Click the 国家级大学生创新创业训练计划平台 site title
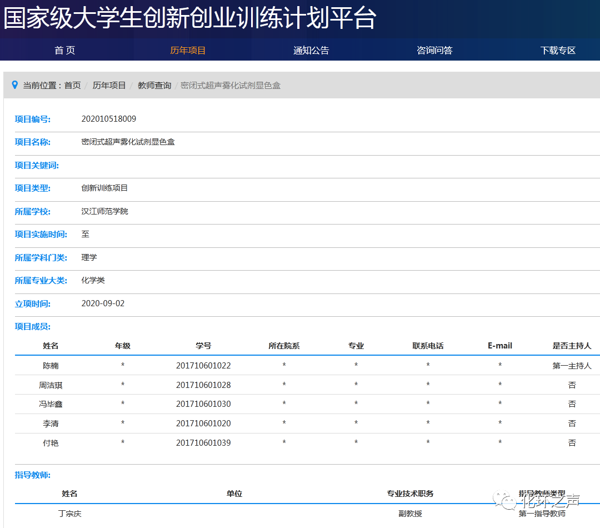Screen dimensions: 600x528 [190, 18]
